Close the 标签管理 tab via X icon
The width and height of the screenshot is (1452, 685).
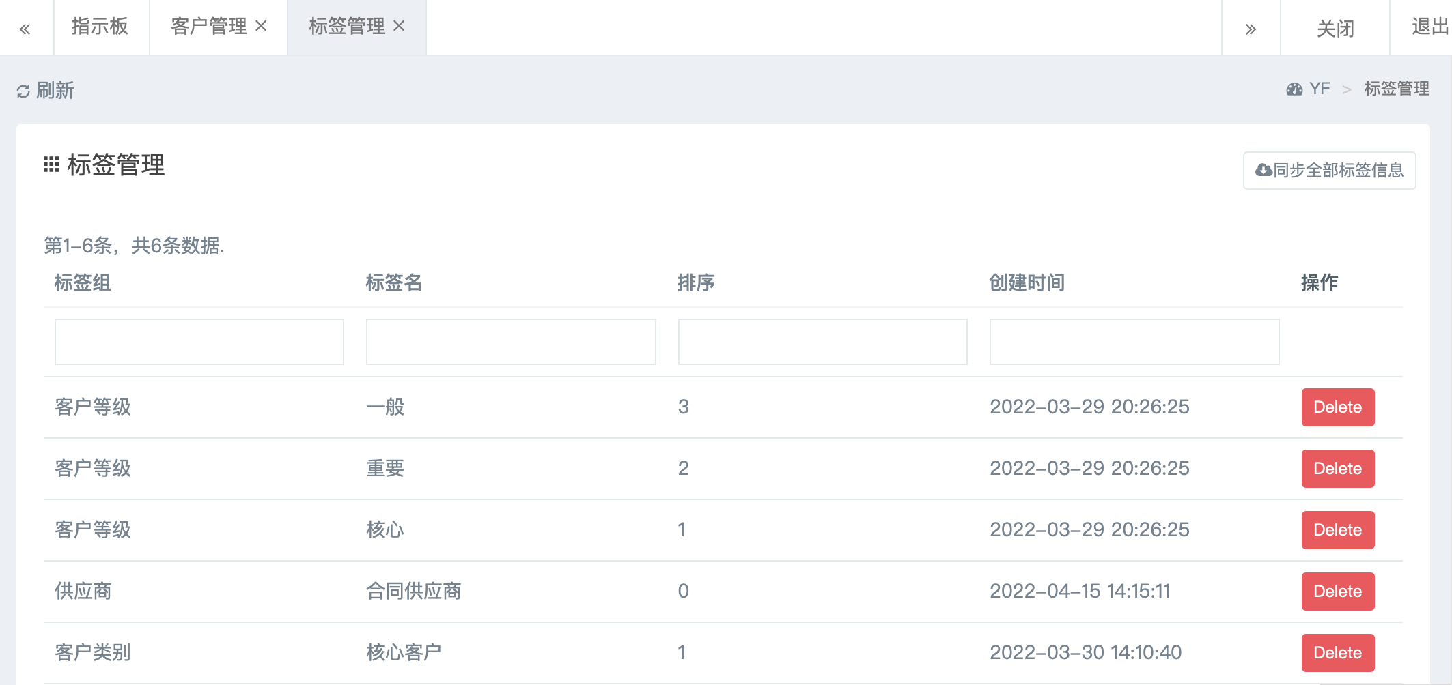(x=400, y=26)
